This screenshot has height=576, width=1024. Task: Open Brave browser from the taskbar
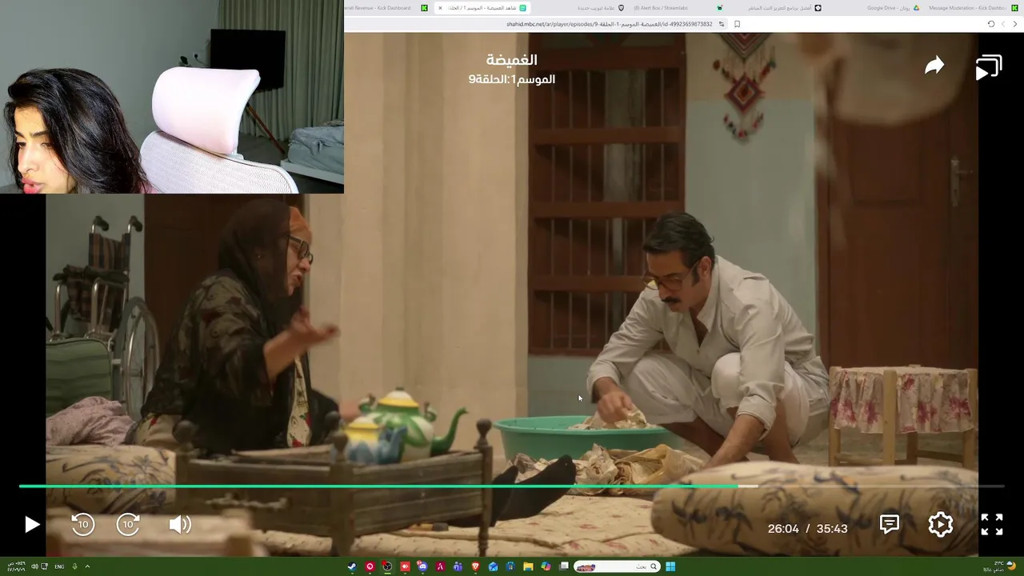pyautogui.click(x=475, y=566)
